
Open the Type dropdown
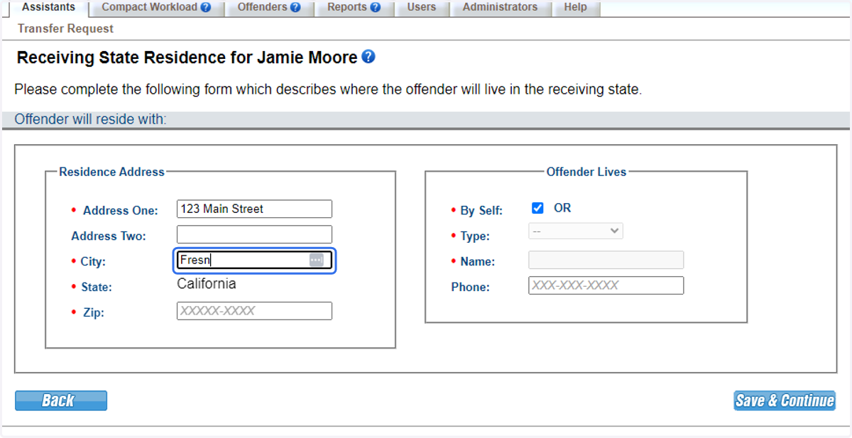576,231
